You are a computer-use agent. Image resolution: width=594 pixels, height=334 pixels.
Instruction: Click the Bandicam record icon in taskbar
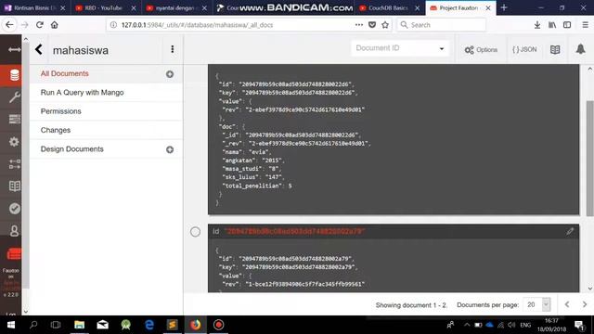pos(219,325)
